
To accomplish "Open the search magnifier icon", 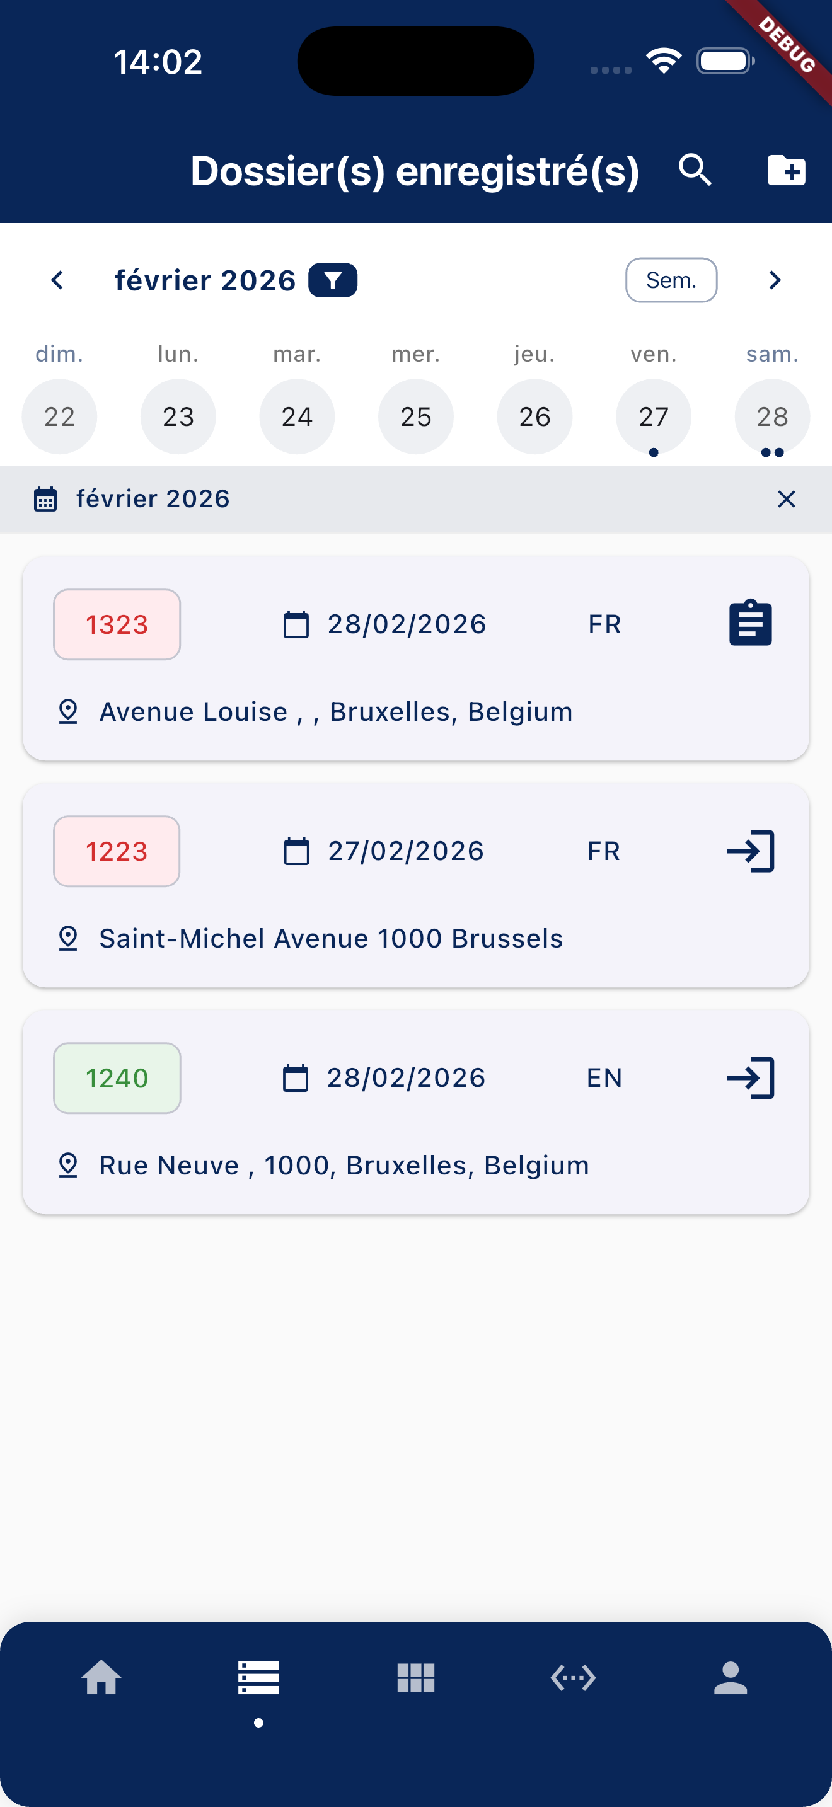I will [x=695, y=171].
